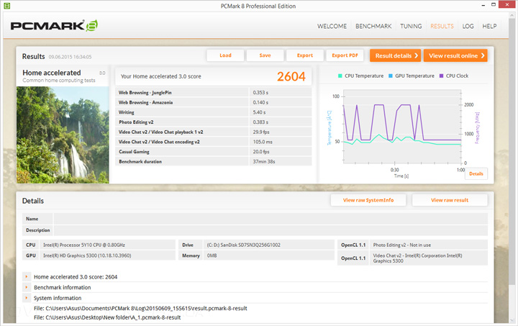Viewport: 518px width, 326px height.
Task: Select the Photo Editing v2 row
Action: 214,122
